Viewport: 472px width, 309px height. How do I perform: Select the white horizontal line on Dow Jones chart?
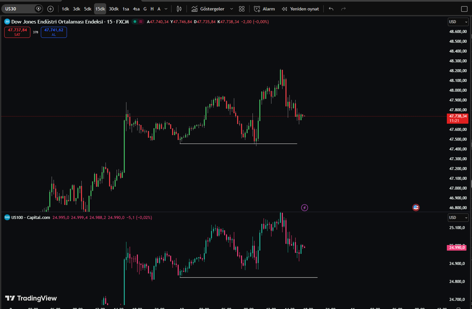[x=238, y=143]
